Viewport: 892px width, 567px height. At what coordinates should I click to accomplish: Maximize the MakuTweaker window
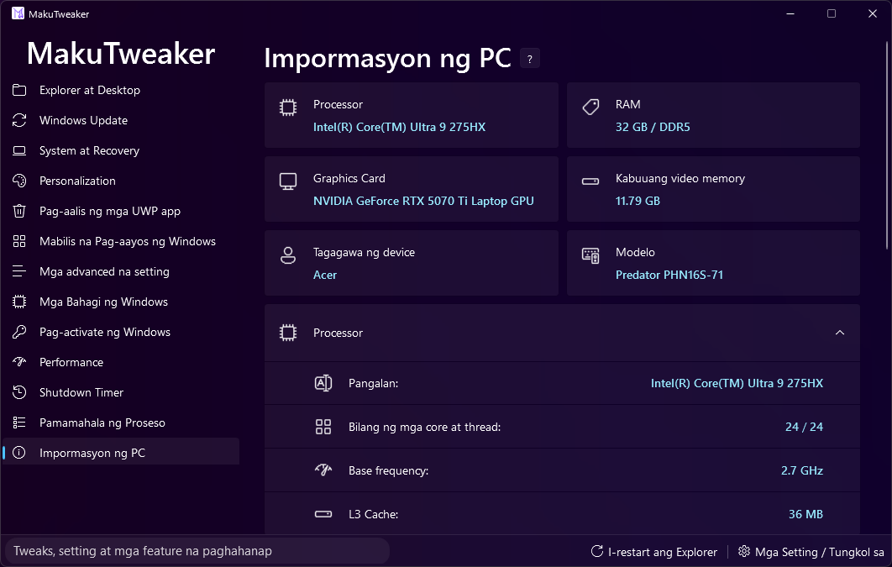(x=832, y=13)
